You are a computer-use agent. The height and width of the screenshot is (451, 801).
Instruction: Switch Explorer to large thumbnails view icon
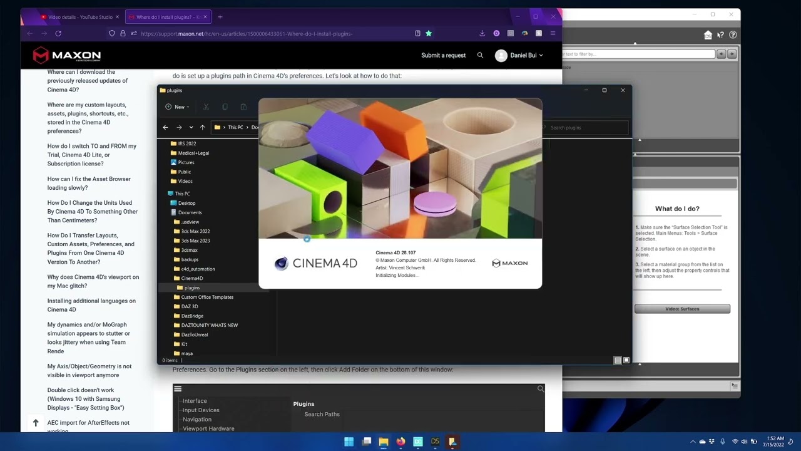pyautogui.click(x=626, y=360)
